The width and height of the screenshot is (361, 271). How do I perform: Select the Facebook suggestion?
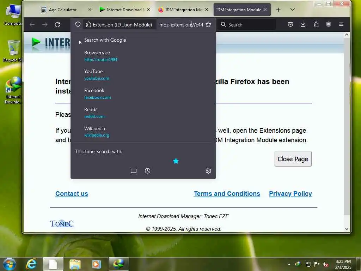tap(143, 94)
